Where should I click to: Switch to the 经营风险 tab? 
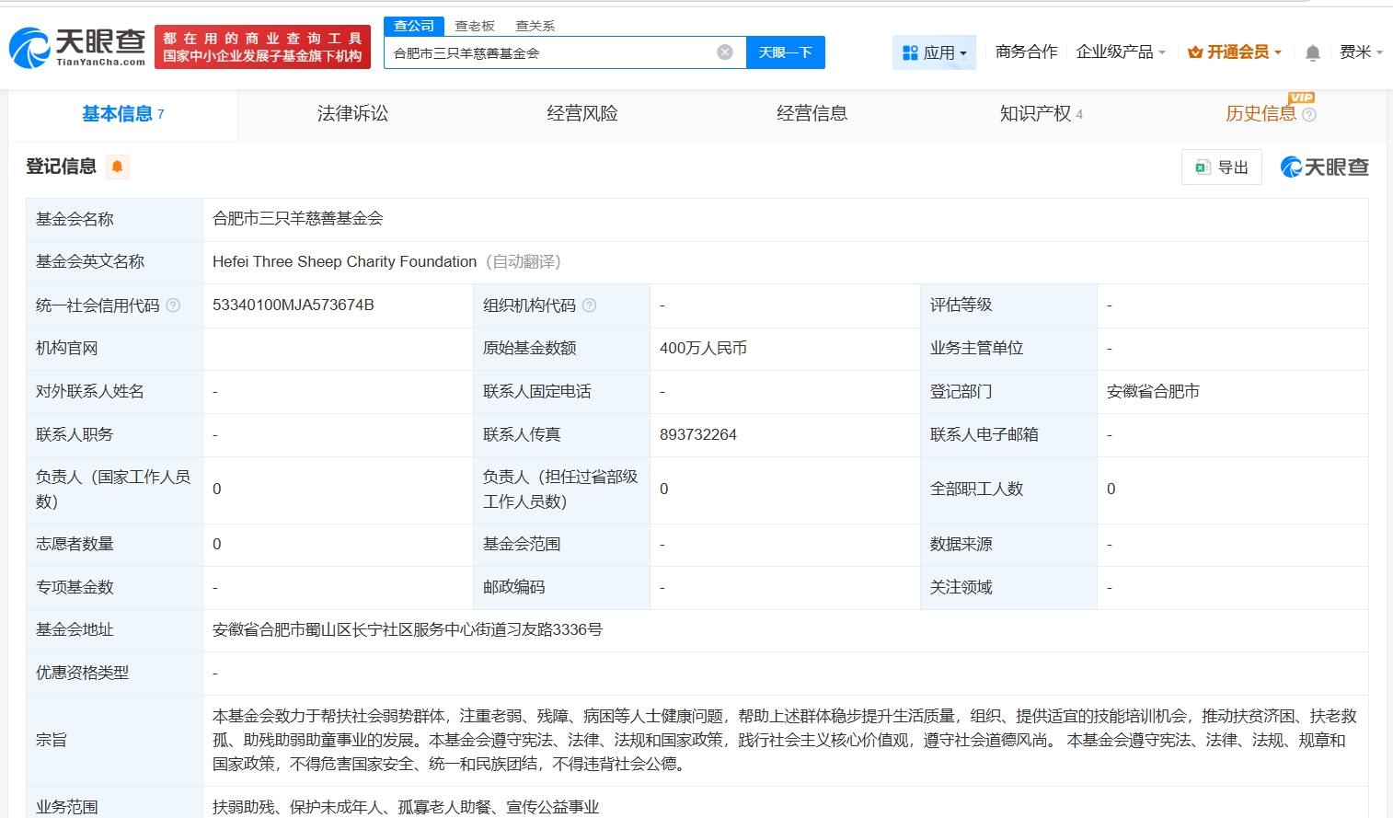581,114
